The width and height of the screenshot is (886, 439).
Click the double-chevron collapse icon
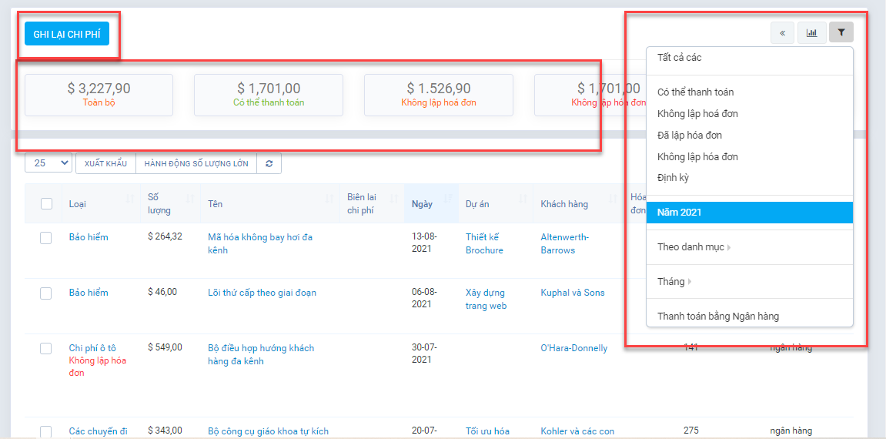[x=782, y=32]
